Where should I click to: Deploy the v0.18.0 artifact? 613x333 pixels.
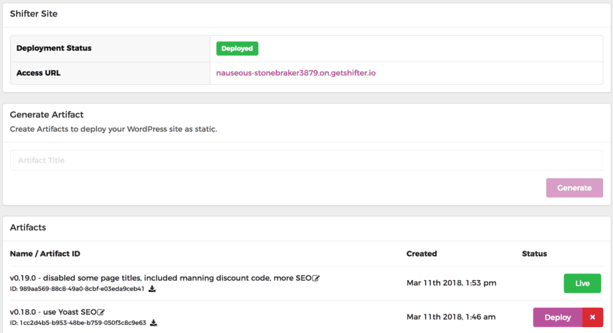pos(557,318)
